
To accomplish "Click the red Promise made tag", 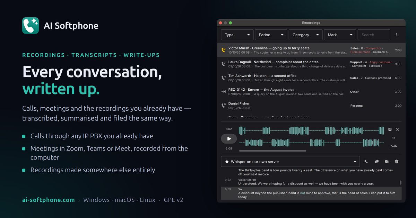I will [x=360, y=52].
